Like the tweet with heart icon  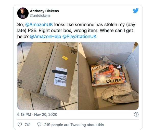[20, 125]
